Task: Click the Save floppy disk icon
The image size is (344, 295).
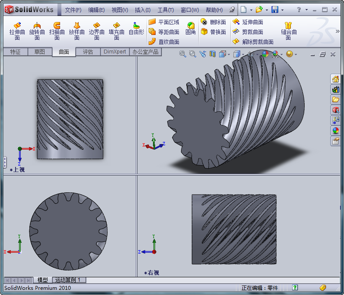Action: [x=275, y=9]
